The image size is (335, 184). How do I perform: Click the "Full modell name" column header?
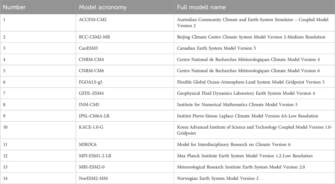click(x=201, y=7)
